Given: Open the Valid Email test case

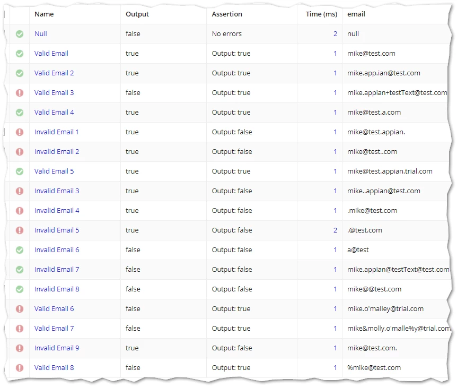Looking at the screenshot, I should pos(51,54).
